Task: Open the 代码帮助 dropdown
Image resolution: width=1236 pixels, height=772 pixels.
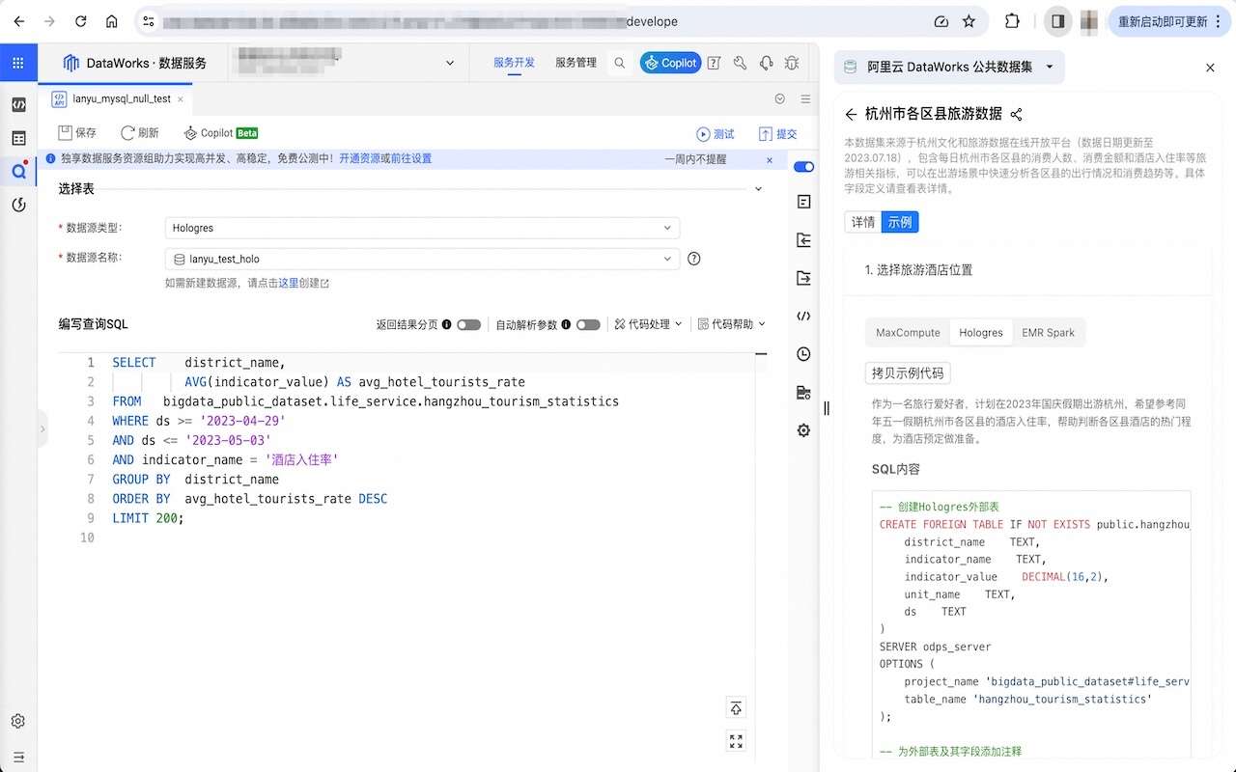Action: click(x=731, y=325)
